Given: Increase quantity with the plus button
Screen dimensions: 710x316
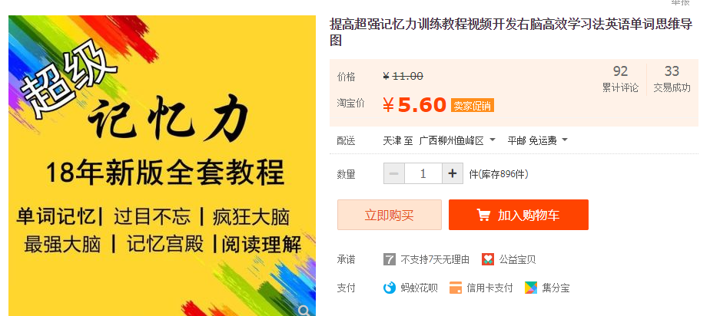Looking at the screenshot, I should [453, 173].
